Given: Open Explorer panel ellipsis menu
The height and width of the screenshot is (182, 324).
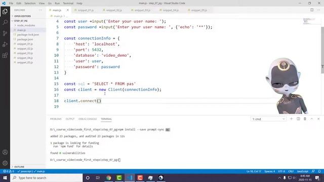Looking at the screenshot, I should coord(40,10).
